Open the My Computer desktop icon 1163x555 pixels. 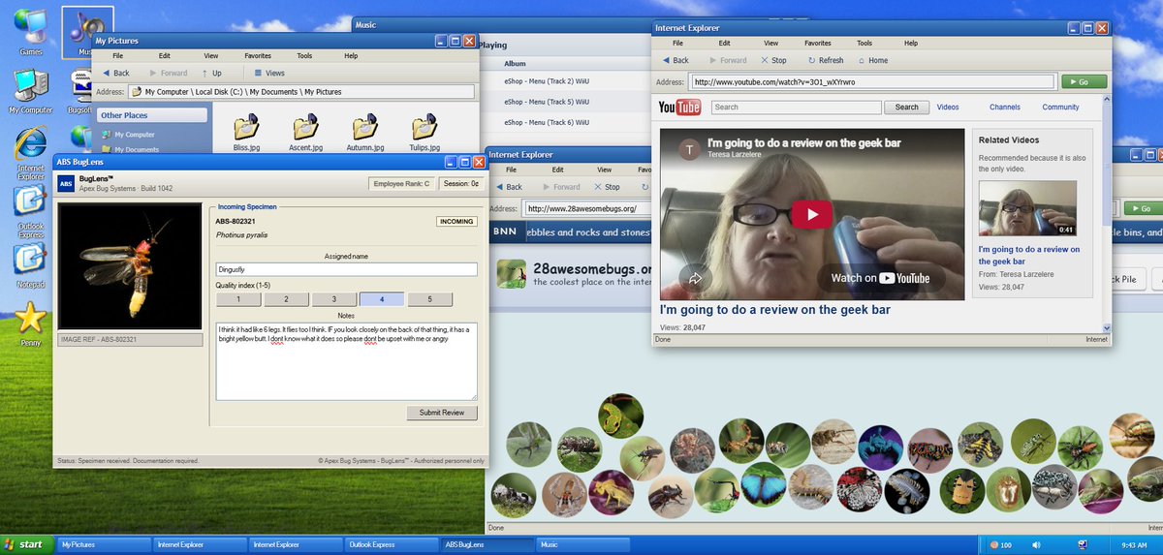point(31,89)
